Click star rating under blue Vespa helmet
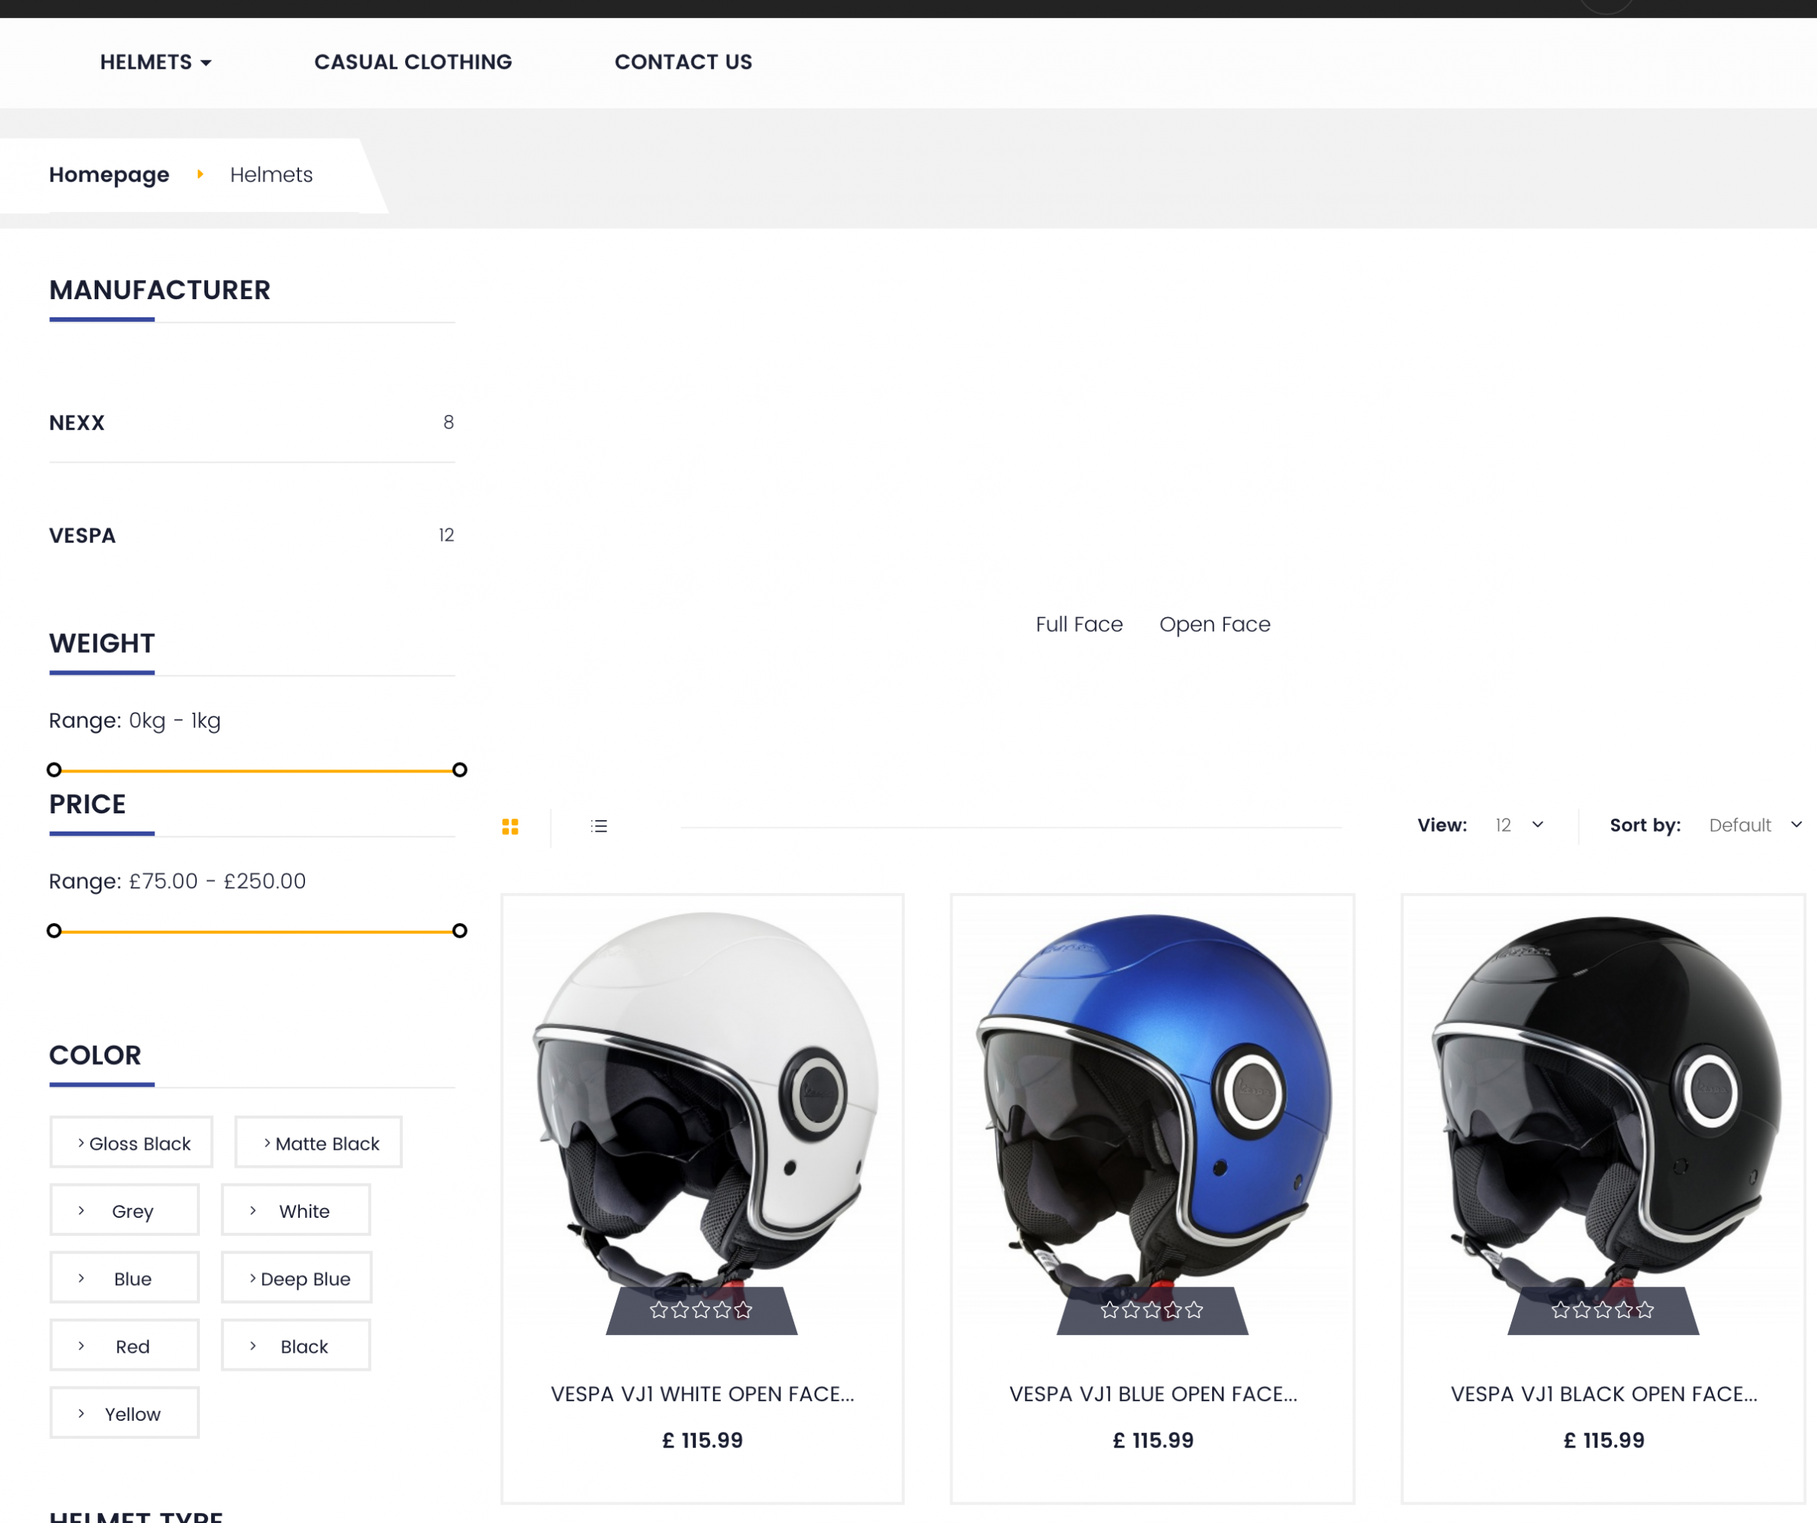The width and height of the screenshot is (1817, 1523). [x=1152, y=1310]
